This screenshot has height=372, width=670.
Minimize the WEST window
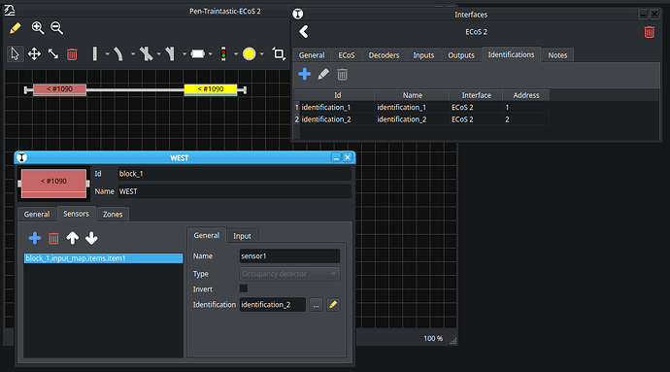336,157
